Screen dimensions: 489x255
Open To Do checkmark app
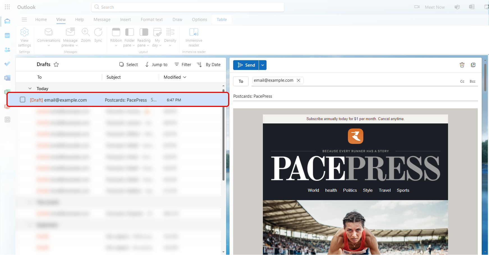(x=7, y=64)
